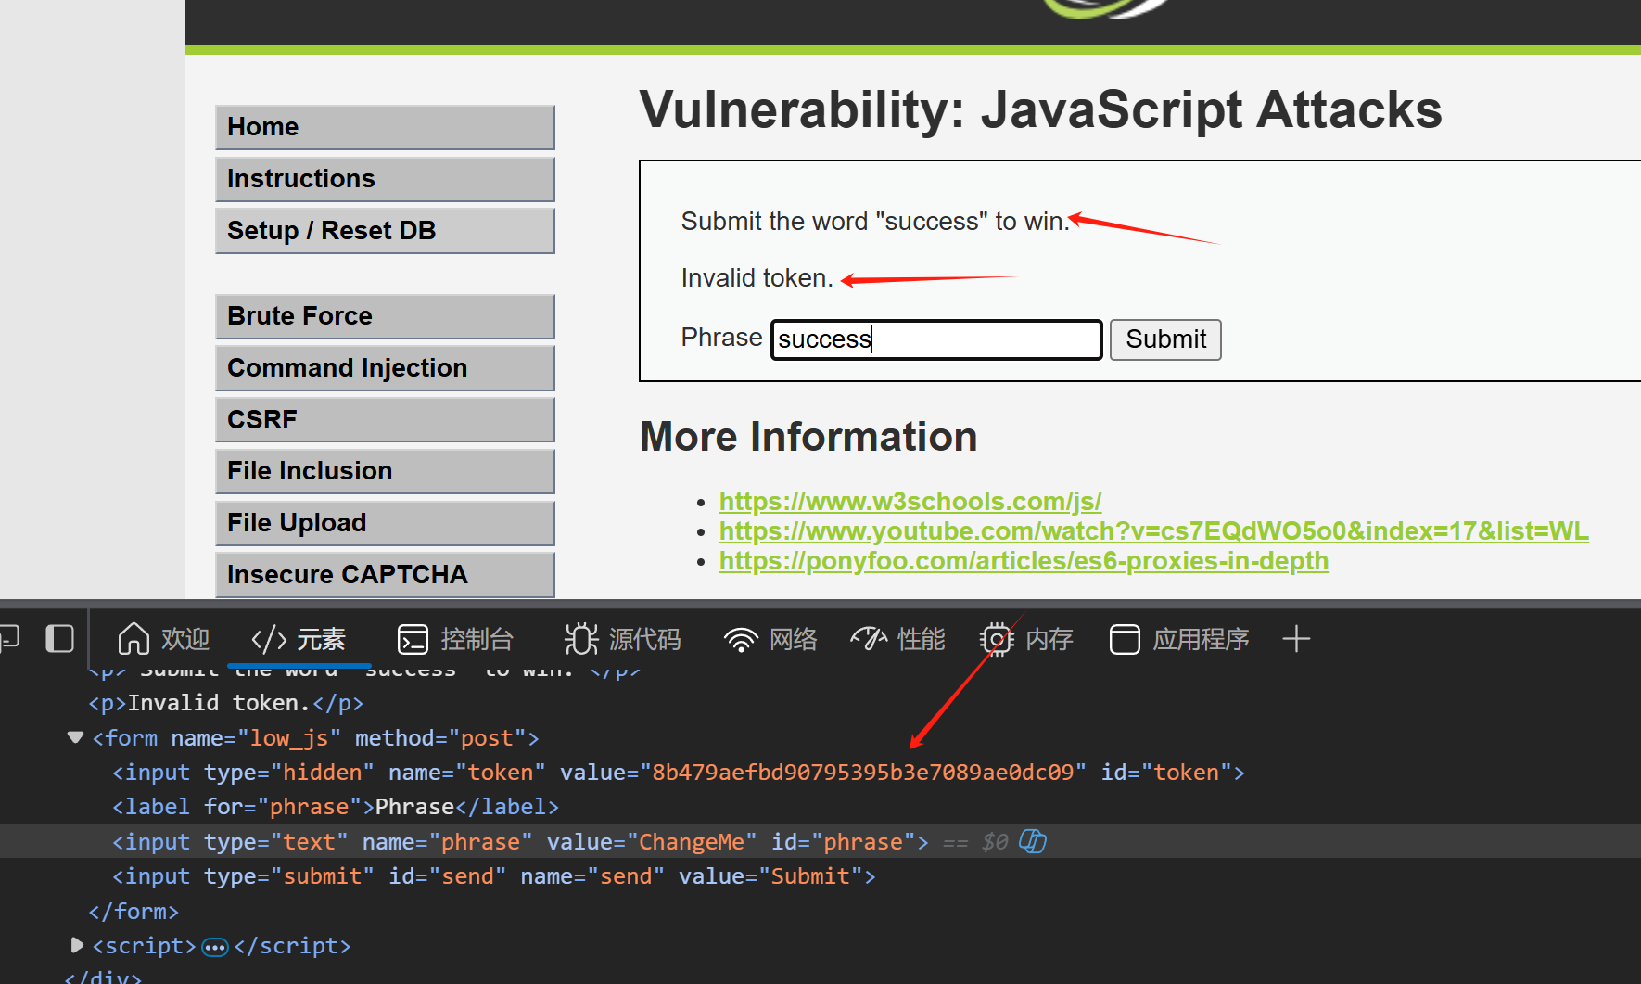Go to Command Injection vulnerability
1641x984 pixels.
(x=385, y=368)
